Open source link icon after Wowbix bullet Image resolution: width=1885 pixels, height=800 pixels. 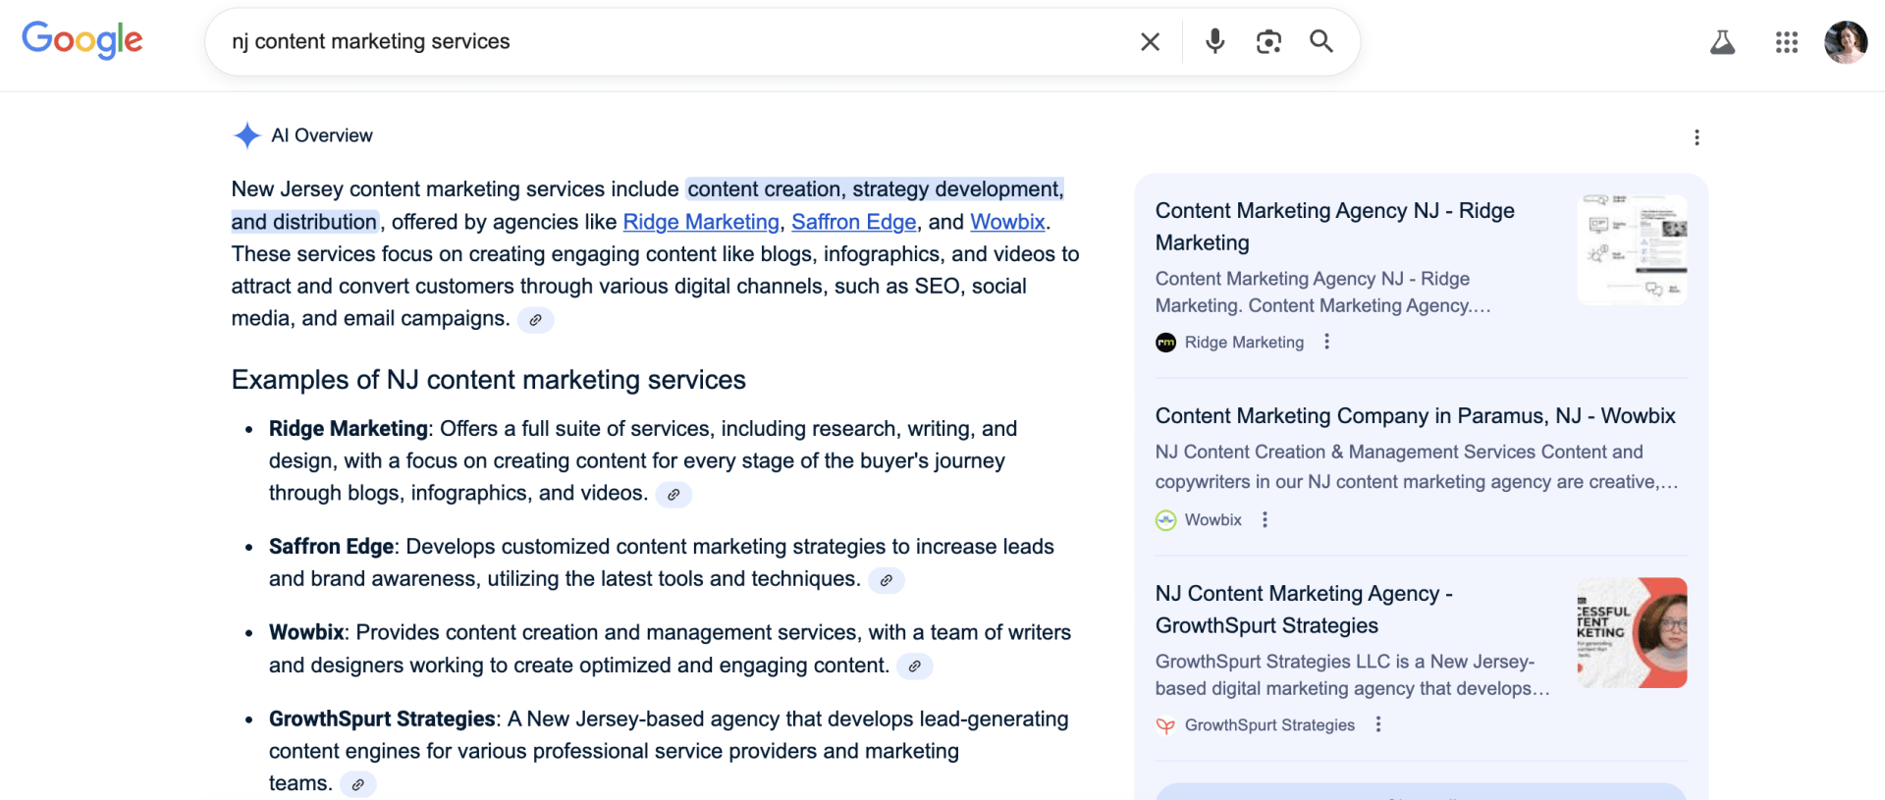914,667
